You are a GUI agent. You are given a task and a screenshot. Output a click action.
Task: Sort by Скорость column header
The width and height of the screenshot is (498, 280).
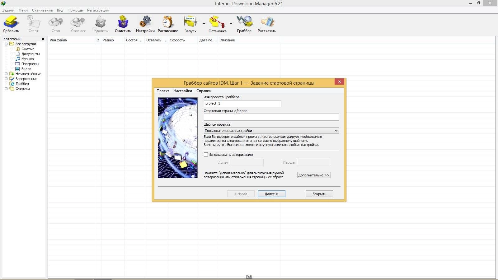tap(183, 40)
